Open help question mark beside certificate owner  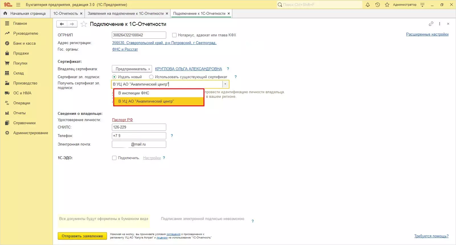(228, 69)
